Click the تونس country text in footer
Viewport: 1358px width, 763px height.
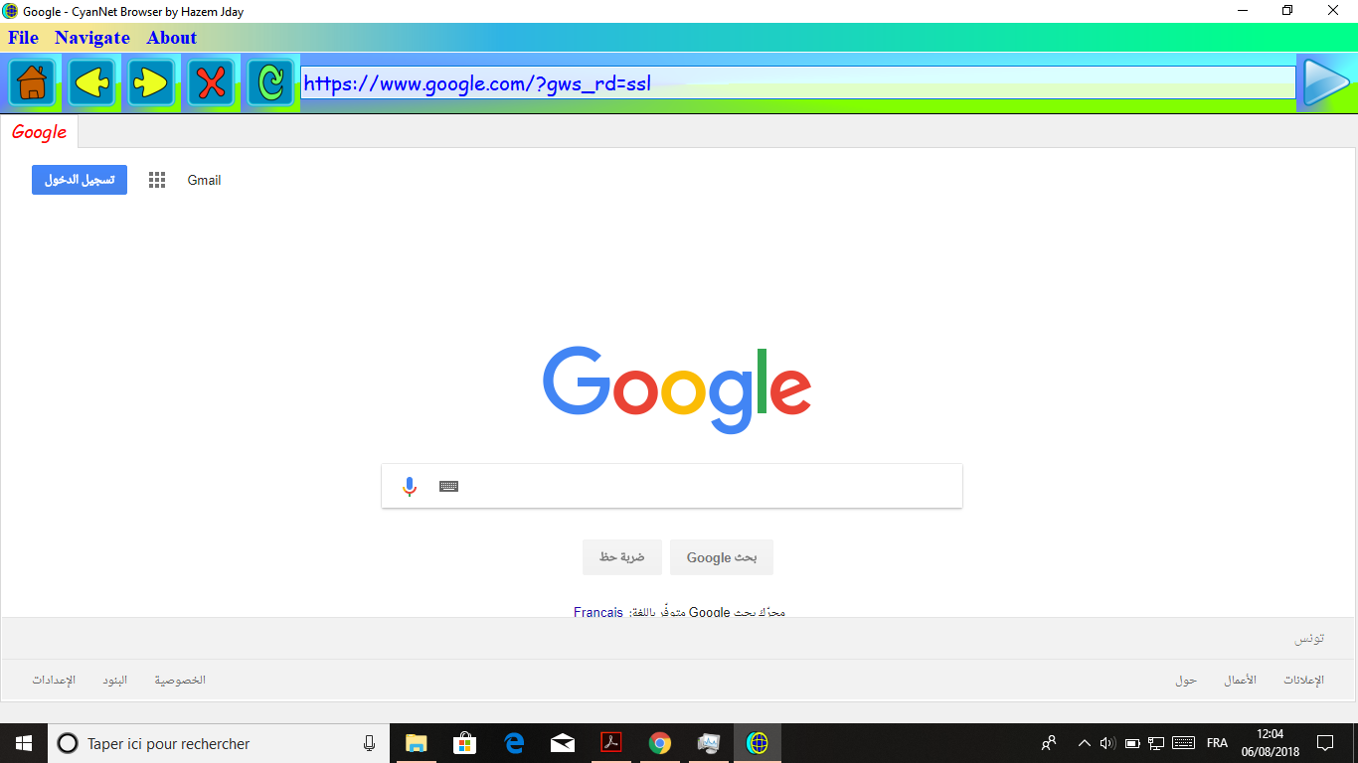1309,638
